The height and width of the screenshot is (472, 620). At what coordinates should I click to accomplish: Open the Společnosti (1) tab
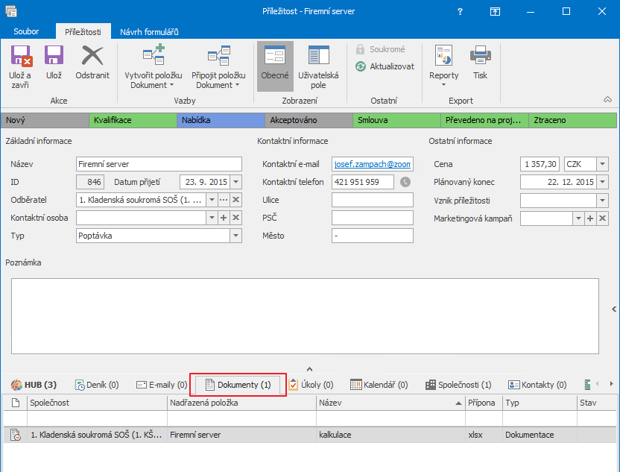point(458,385)
